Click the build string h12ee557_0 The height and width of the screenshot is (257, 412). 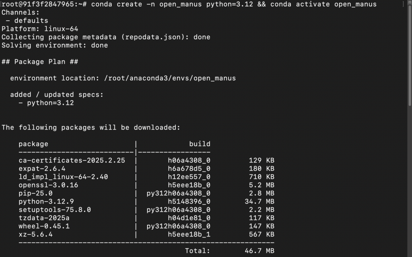[x=189, y=177]
